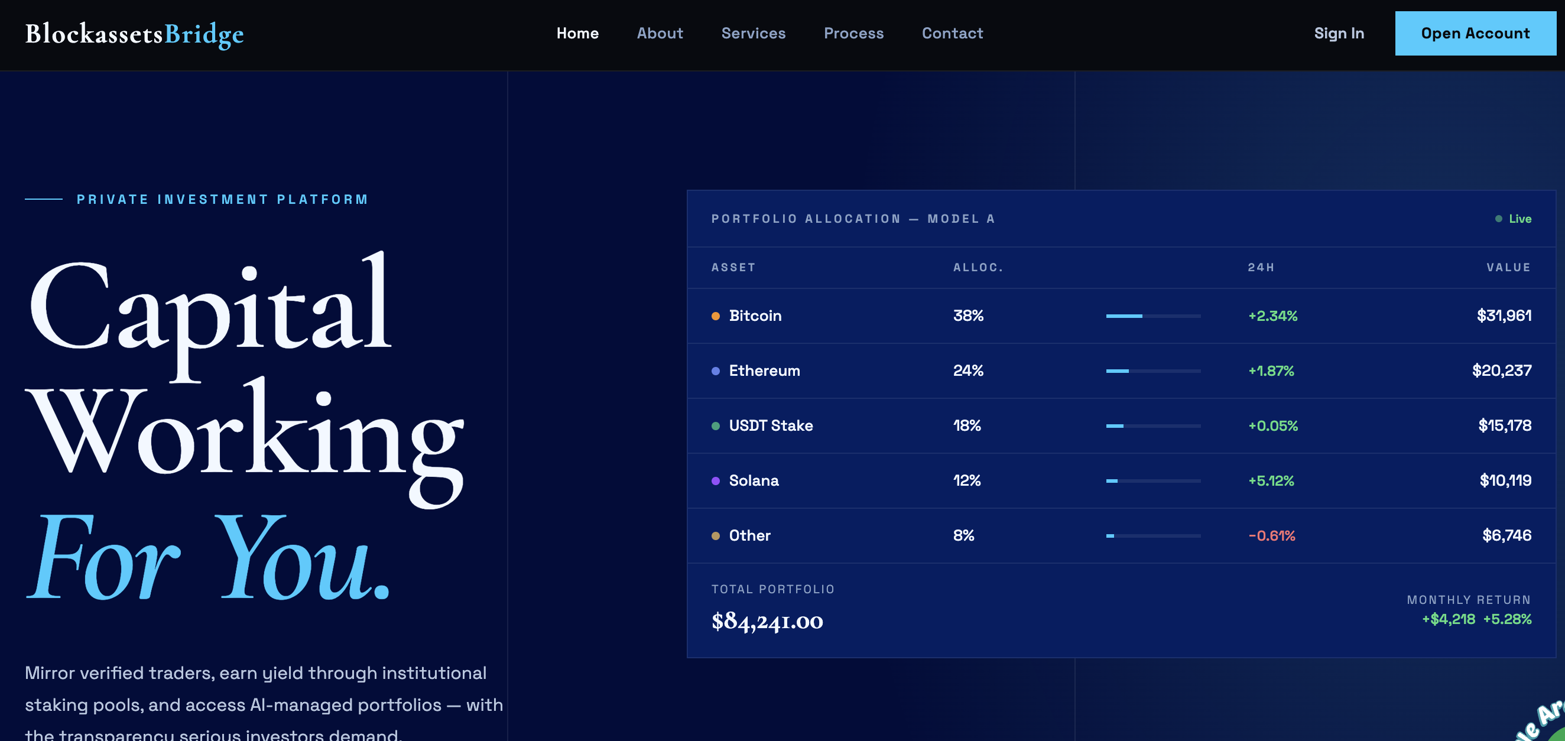The image size is (1565, 741).
Task: Click the +0.05% USDT Stake change
Action: pyautogui.click(x=1273, y=426)
